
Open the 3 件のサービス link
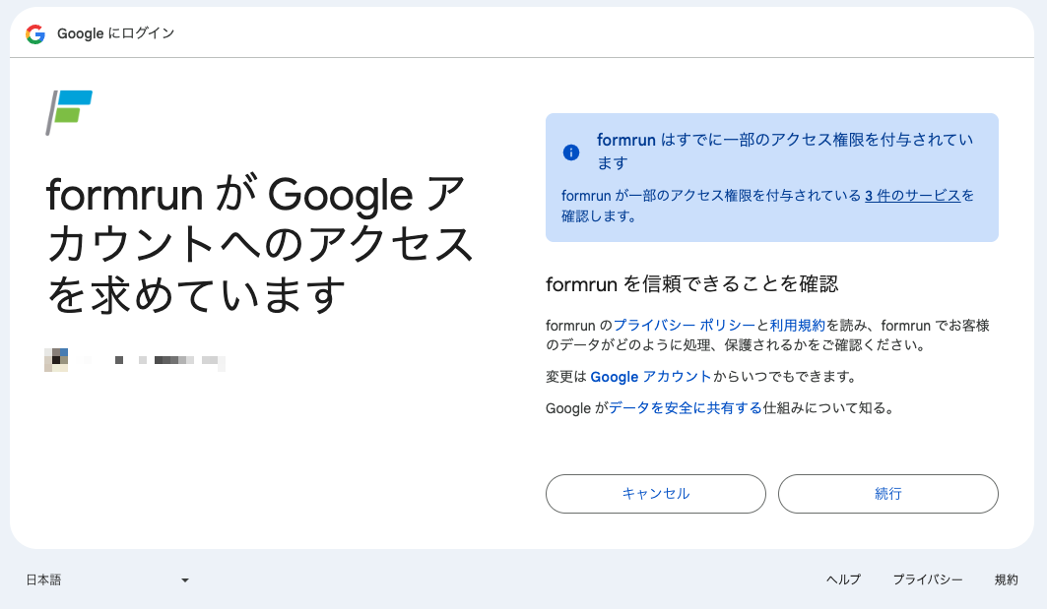point(912,196)
